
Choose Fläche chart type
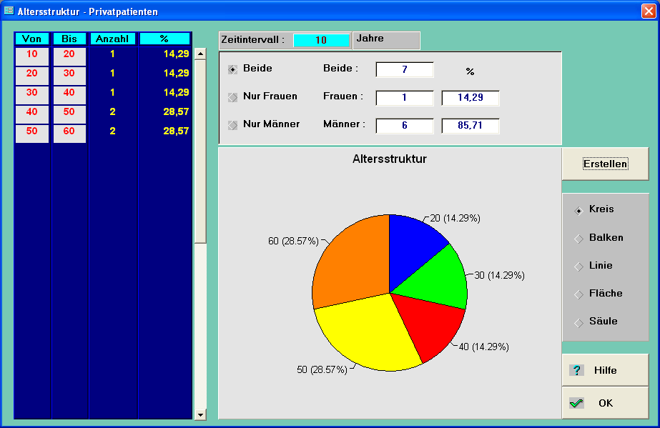[578, 294]
